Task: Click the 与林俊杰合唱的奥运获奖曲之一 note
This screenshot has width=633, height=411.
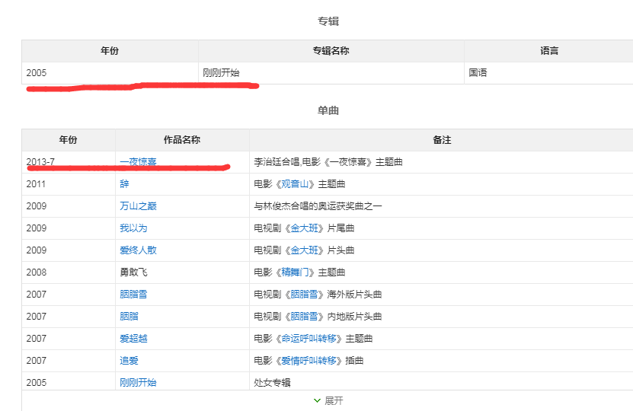Action: click(318, 206)
